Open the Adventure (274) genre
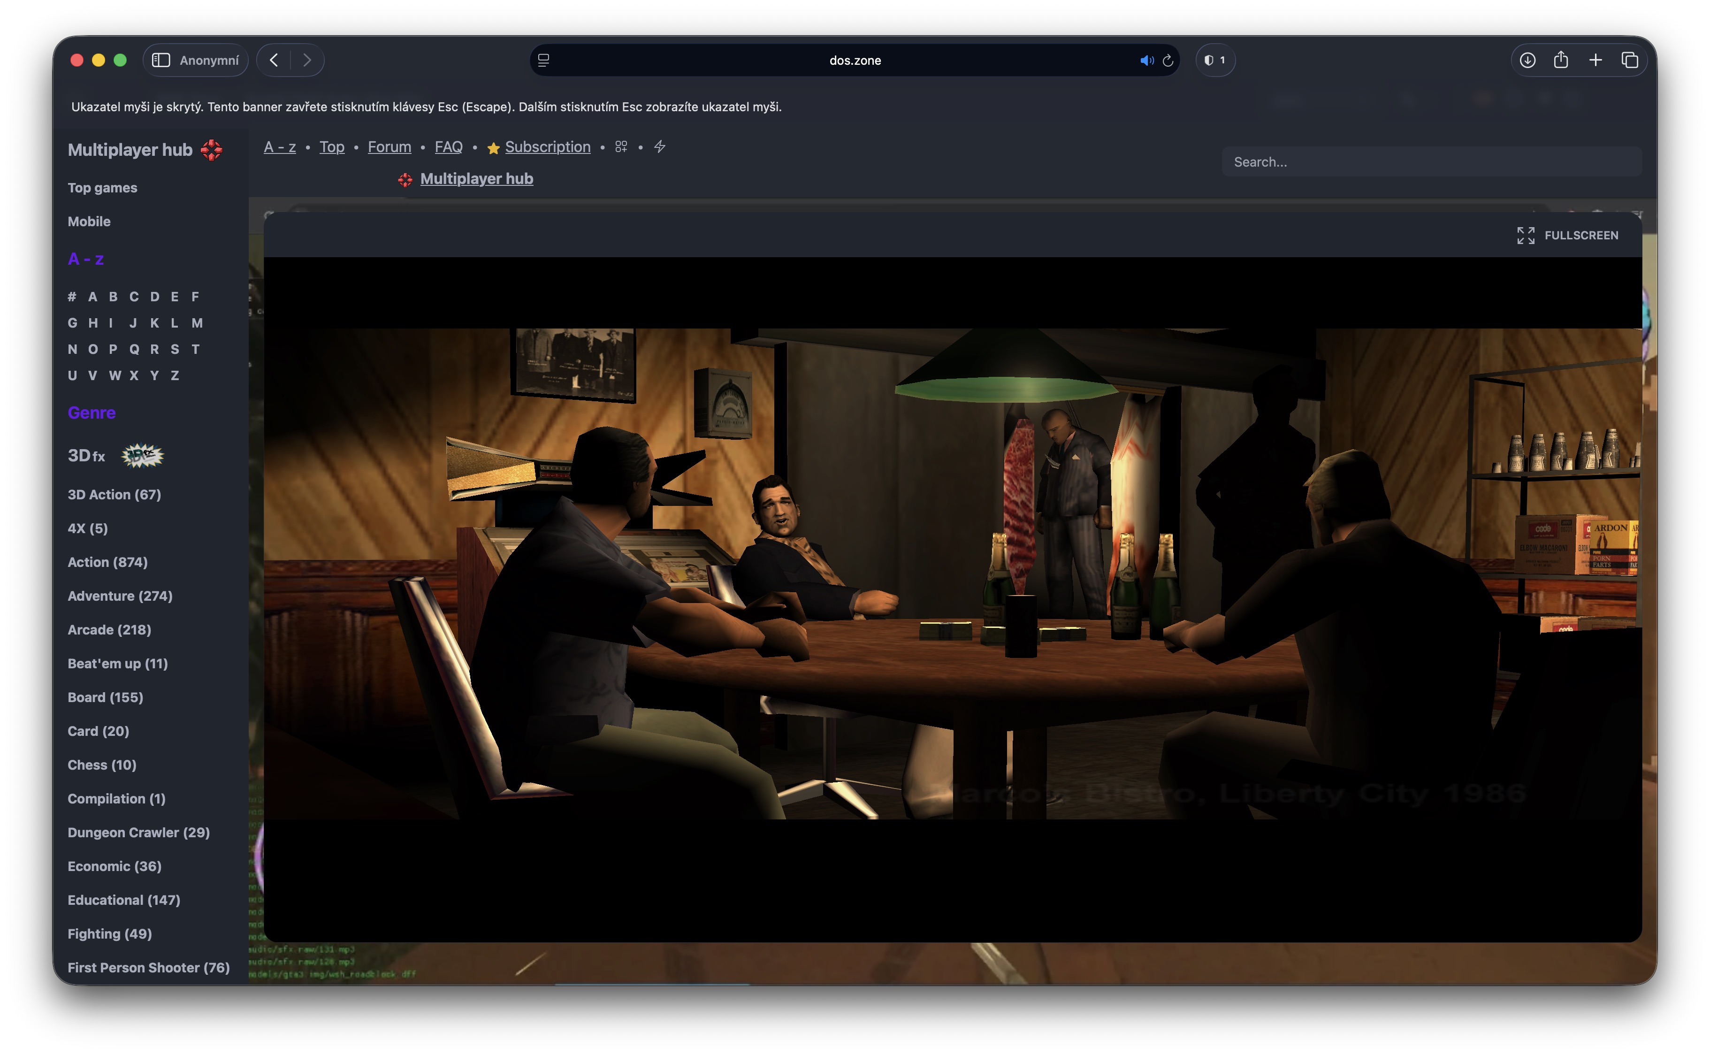The width and height of the screenshot is (1710, 1055). 120,596
